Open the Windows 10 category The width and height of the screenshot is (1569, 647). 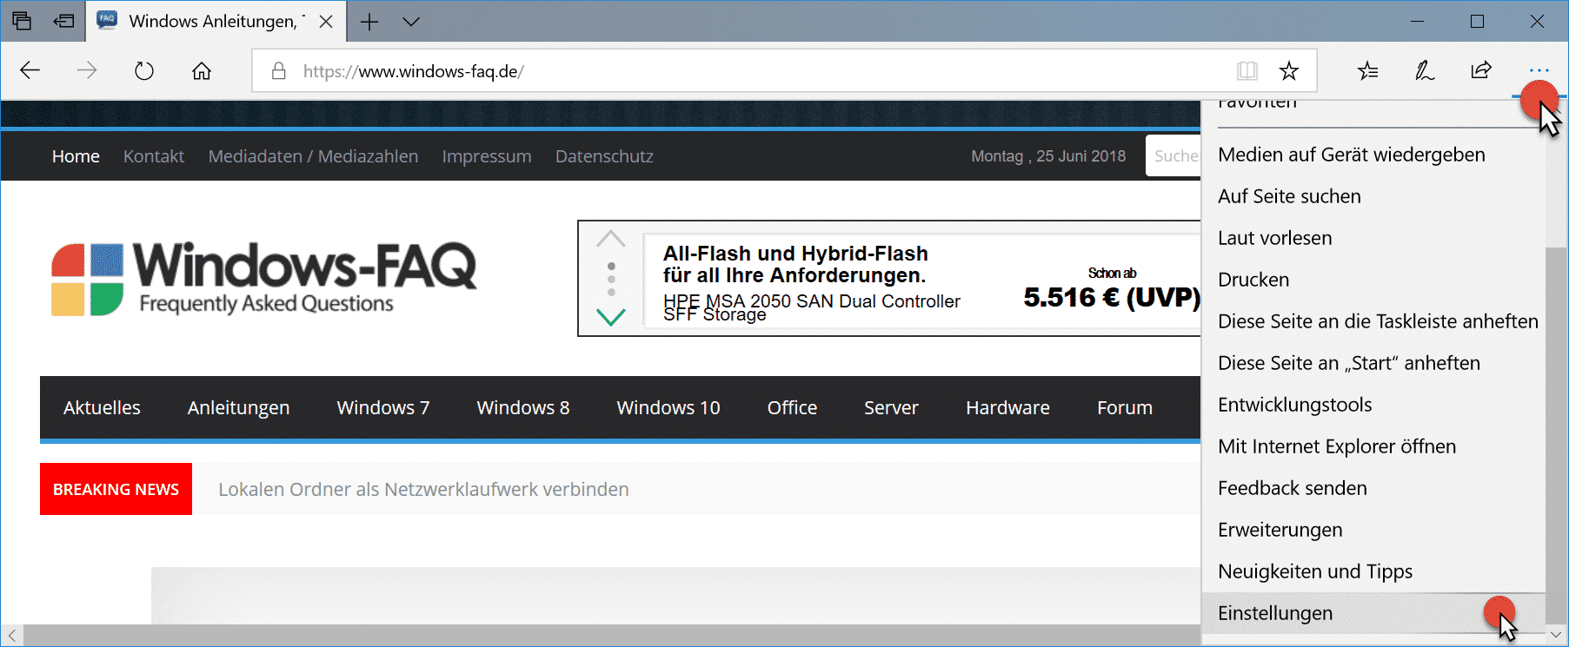pyautogui.click(x=668, y=408)
